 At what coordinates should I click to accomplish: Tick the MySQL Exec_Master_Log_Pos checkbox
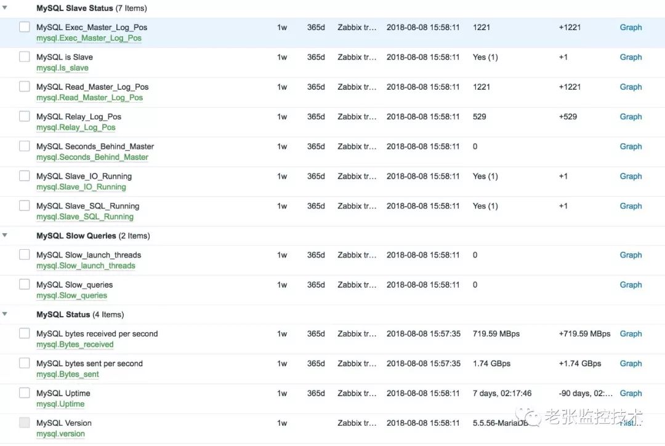click(25, 27)
